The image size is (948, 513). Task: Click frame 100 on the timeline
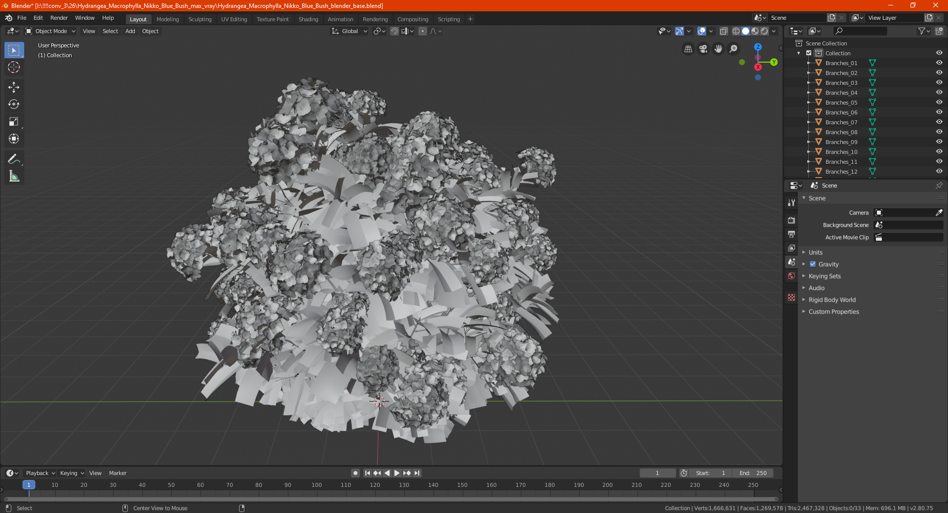coord(316,485)
